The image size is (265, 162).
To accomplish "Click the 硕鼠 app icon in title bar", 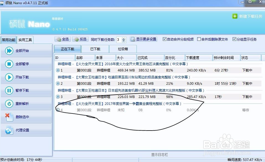I will coord(2,3).
